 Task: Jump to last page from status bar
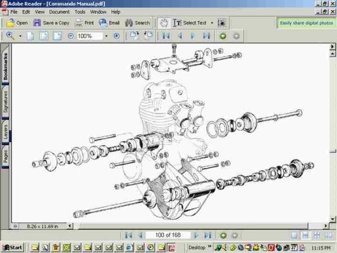[208, 235]
